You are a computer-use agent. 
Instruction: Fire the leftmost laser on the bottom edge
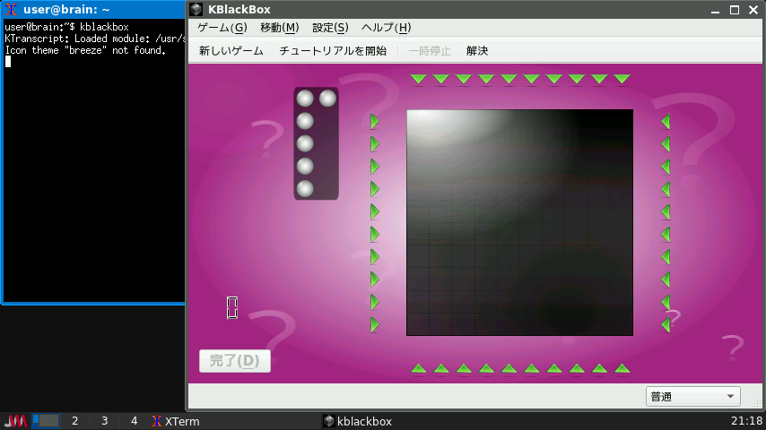[x=418, y=368]
